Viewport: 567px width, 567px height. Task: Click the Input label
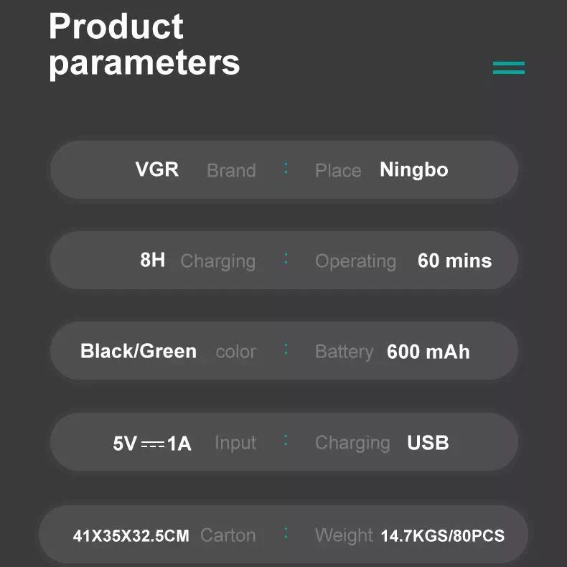coord(235,443)
